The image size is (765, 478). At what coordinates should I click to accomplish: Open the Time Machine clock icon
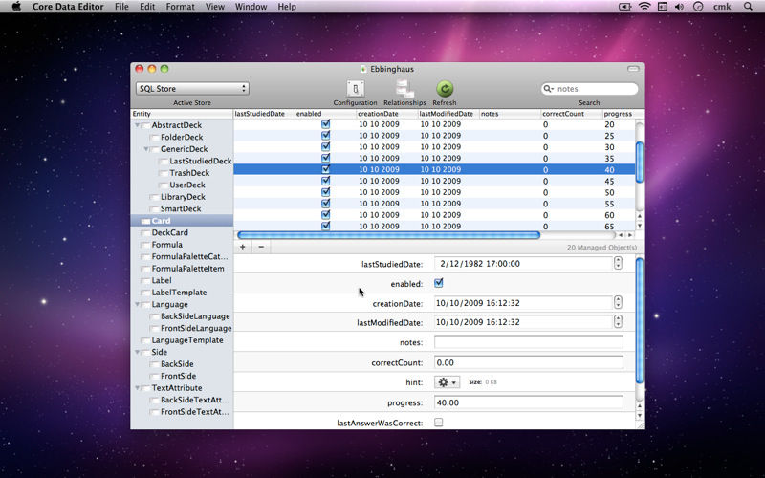(x=698, y=7)
